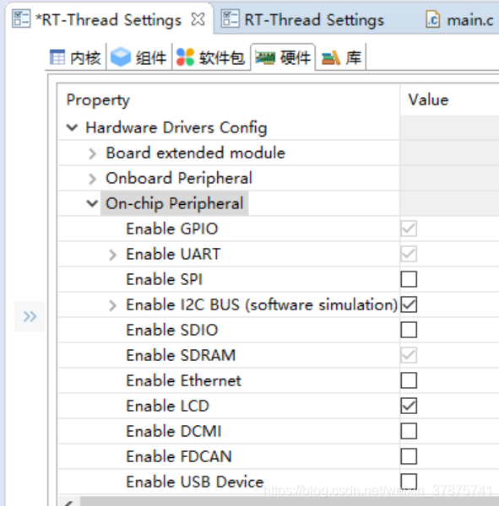The height and width of the screenshot is (506, 499).
Task: Select the Enable SPI row label
Action: tap(164, 279)
